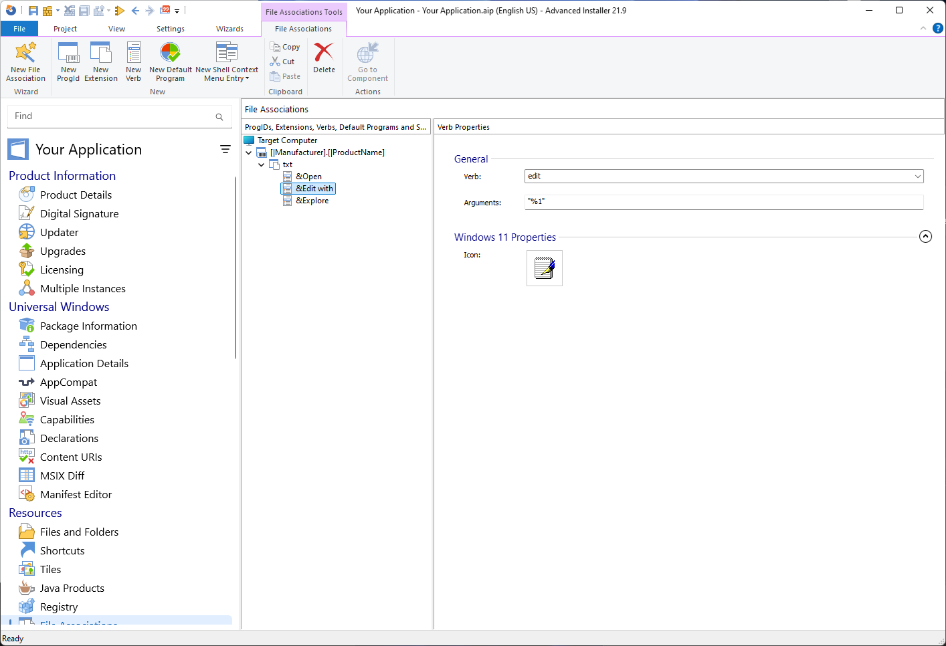The width and height of the screenshot is (946, 646).
Task: Open the MSIX Diff page
Action: pyautogui.click(x=62, y=475)
